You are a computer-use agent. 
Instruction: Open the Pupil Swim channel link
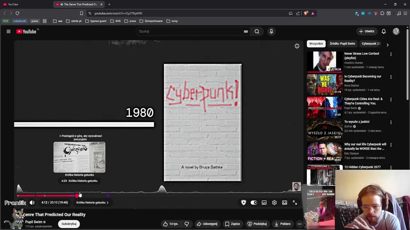34,222
